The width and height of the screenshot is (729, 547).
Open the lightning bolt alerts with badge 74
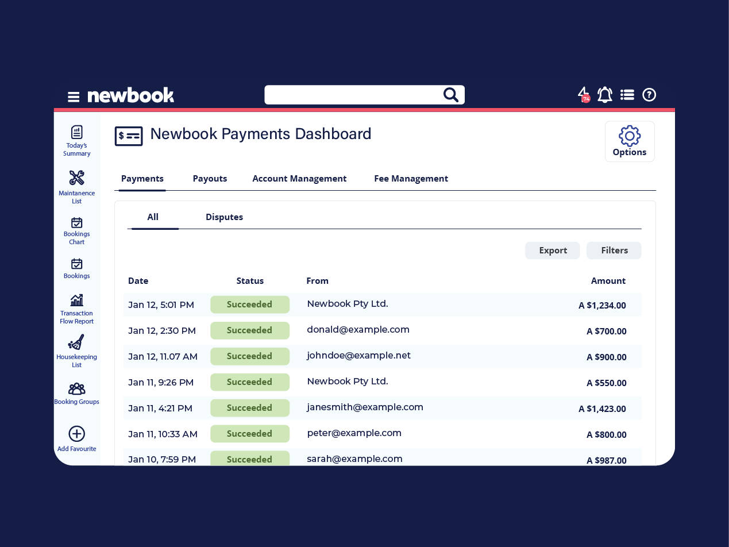point(583,95)
